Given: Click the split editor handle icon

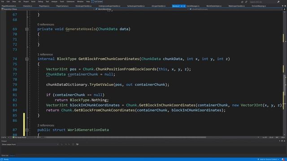Looking at the screenshot, I should click(285, 9).
